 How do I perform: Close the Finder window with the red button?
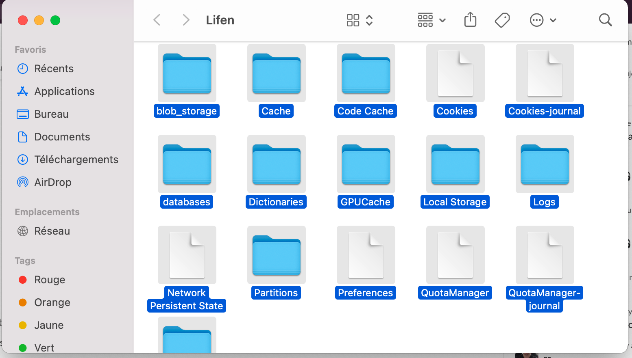coord(23,20)
